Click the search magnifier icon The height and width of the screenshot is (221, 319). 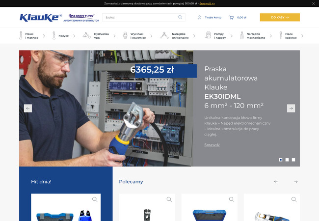[x=180, y=17]
